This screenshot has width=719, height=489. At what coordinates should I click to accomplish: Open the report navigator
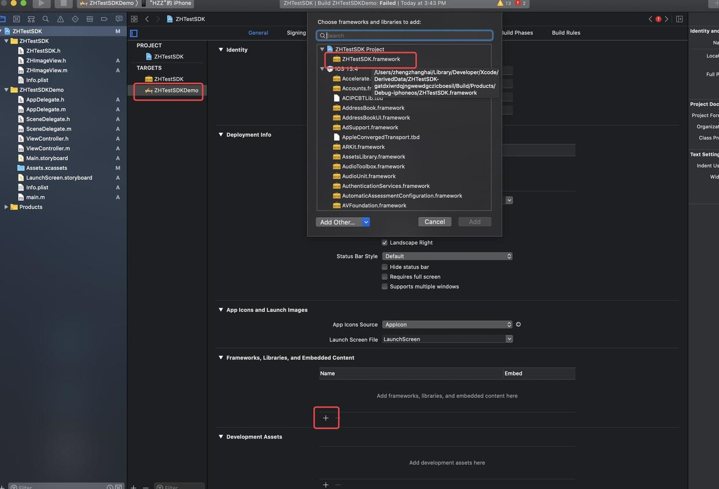(119, 19)
